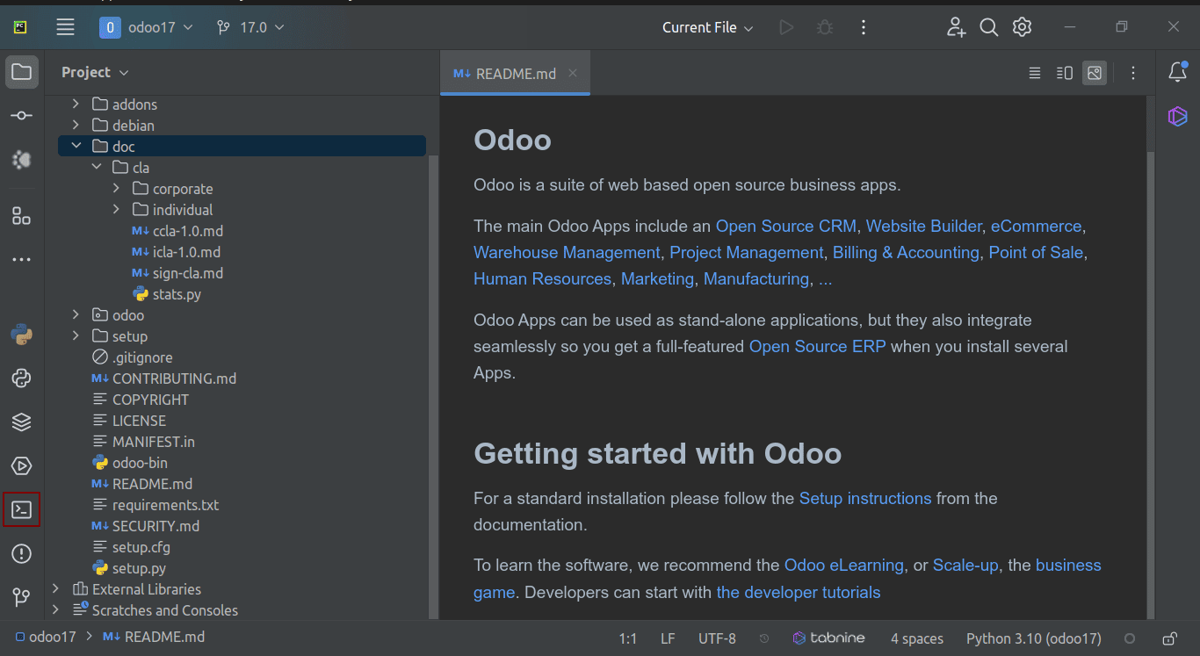Collapse the doc folder
The height and width of the screenshot is (656, 1200).
(76, 146)
